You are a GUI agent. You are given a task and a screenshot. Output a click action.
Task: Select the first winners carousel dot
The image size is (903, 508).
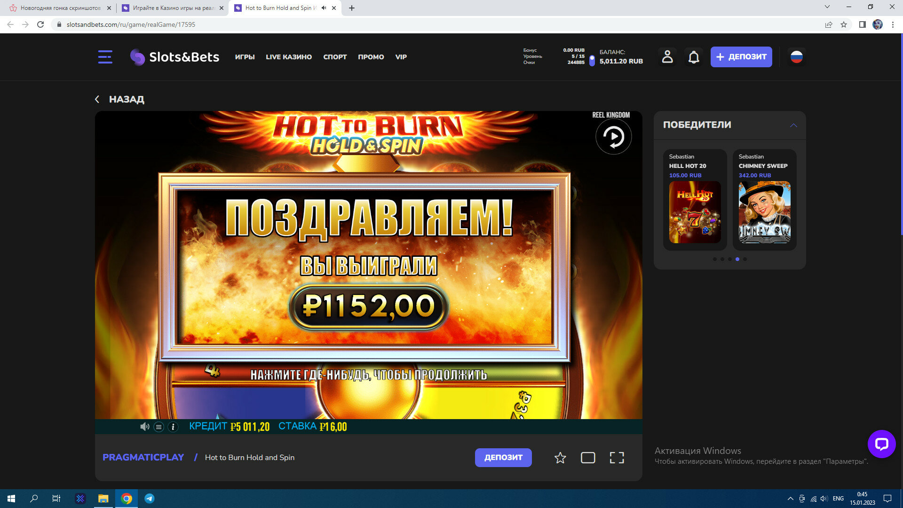714,259
